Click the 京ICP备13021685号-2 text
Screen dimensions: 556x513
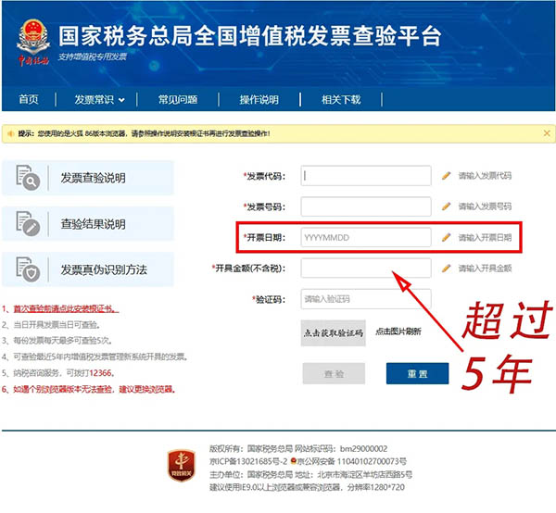248,461
